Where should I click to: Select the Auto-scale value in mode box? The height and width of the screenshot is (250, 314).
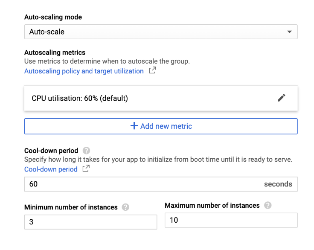tap(47, 32)
